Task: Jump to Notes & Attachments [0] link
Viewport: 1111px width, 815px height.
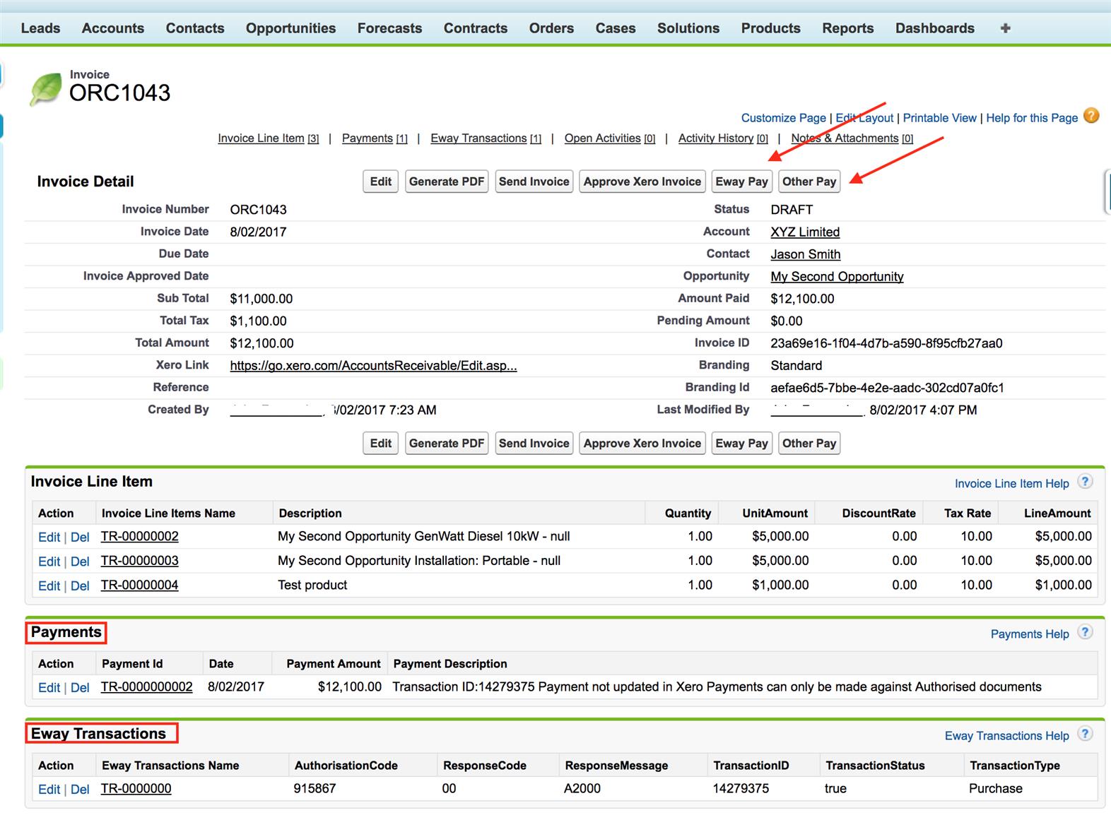Action: coord(852,138)
